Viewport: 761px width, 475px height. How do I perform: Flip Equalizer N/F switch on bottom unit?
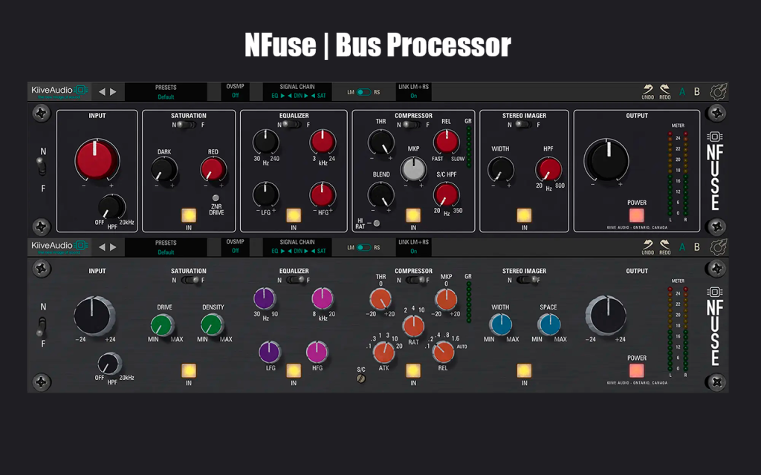(x=295, y=280)
